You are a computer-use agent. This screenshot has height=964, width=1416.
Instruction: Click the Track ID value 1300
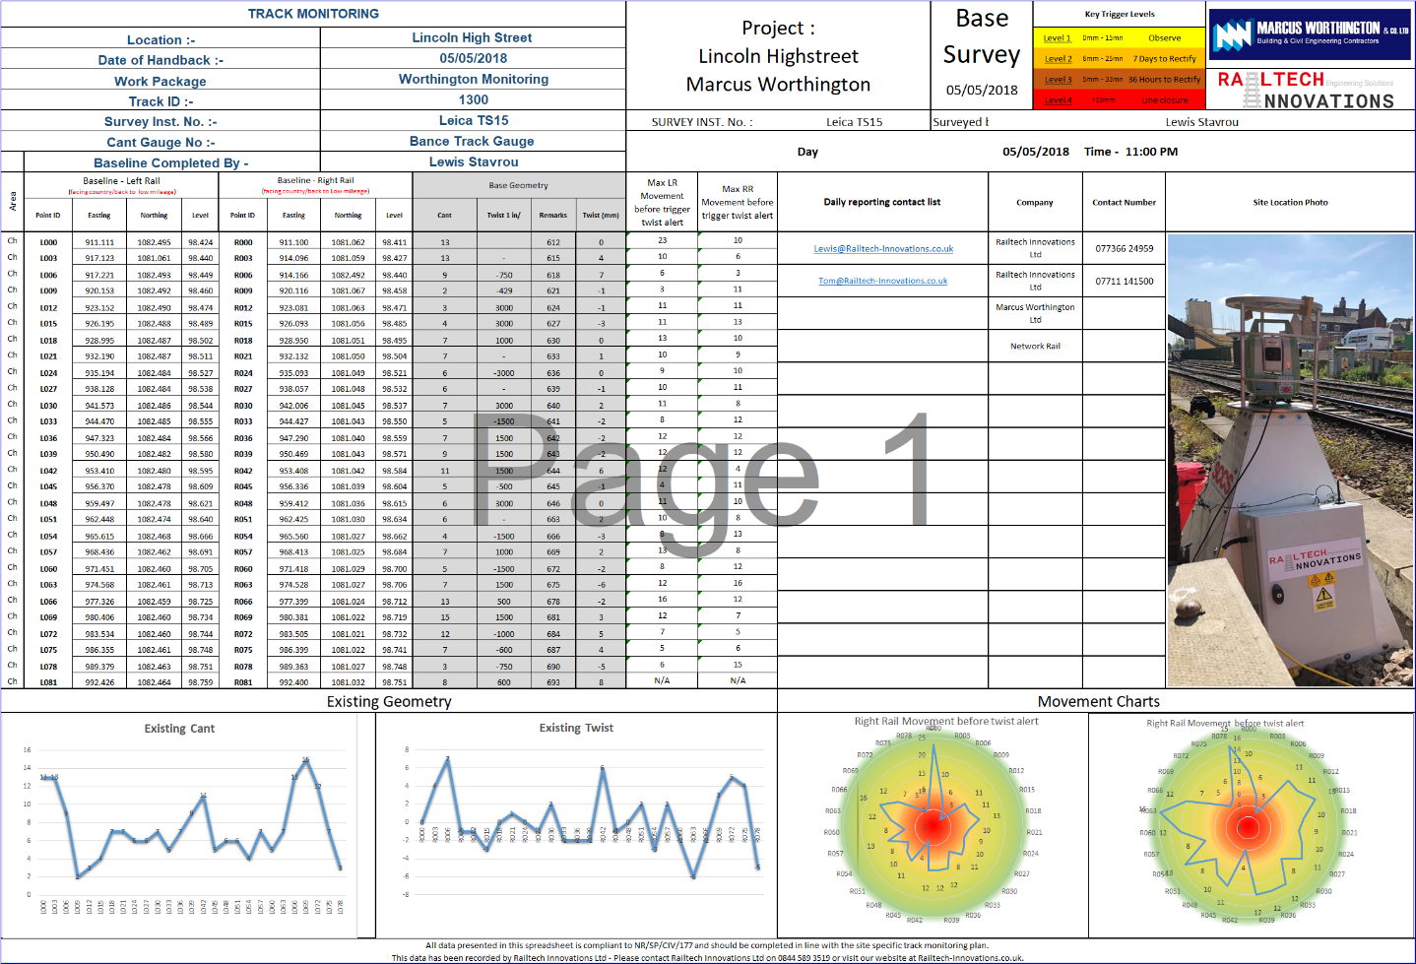tap(473, 99)
